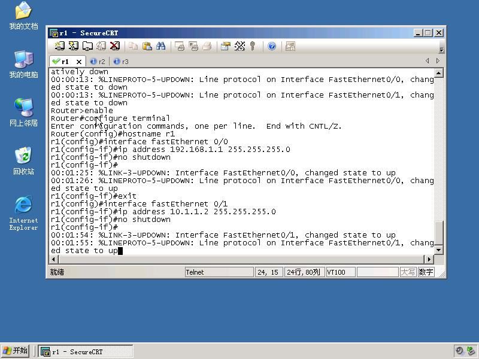Viewport: 479px width, 359px height.
Task: Click the '24行, 80列' status field
Action: tap(304, 272)
